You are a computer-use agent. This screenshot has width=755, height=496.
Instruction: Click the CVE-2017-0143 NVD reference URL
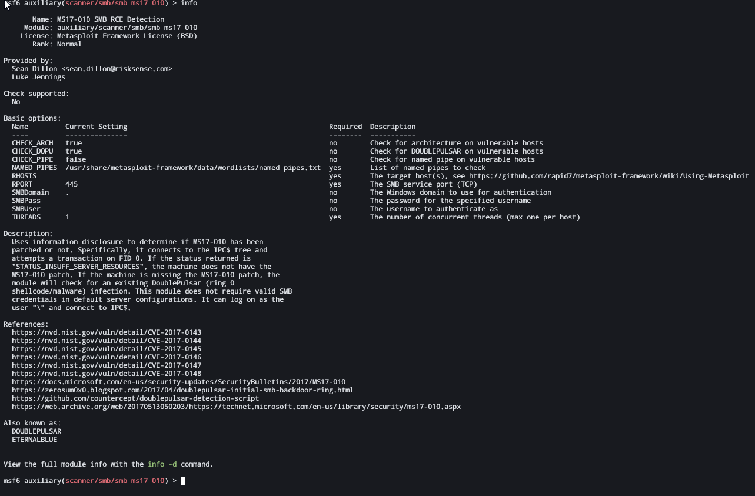point(107,332)
